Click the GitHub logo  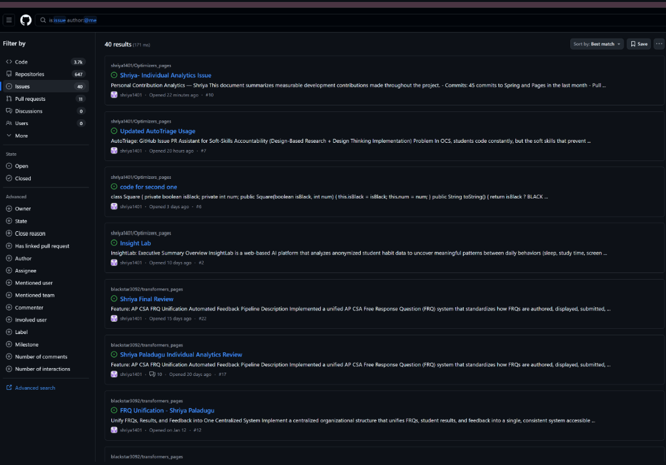[x=26, y=20]
